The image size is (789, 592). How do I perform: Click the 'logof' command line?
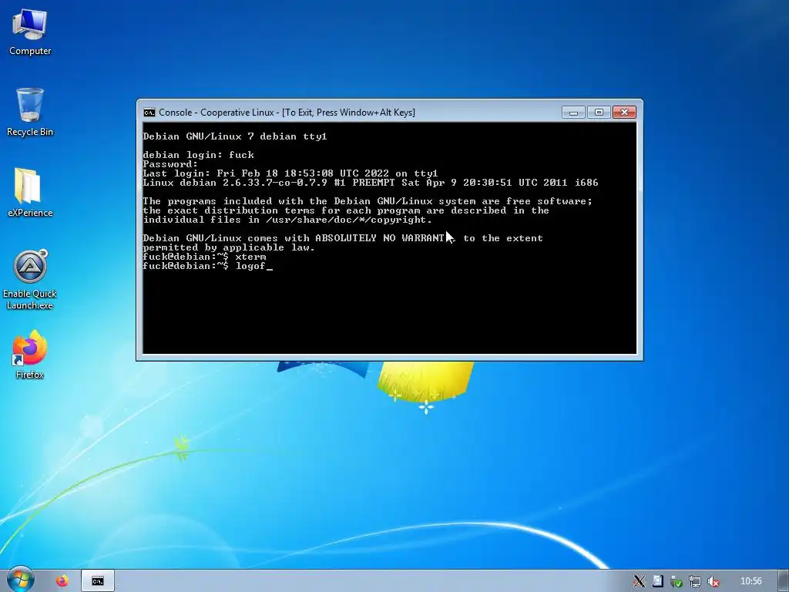208,266
